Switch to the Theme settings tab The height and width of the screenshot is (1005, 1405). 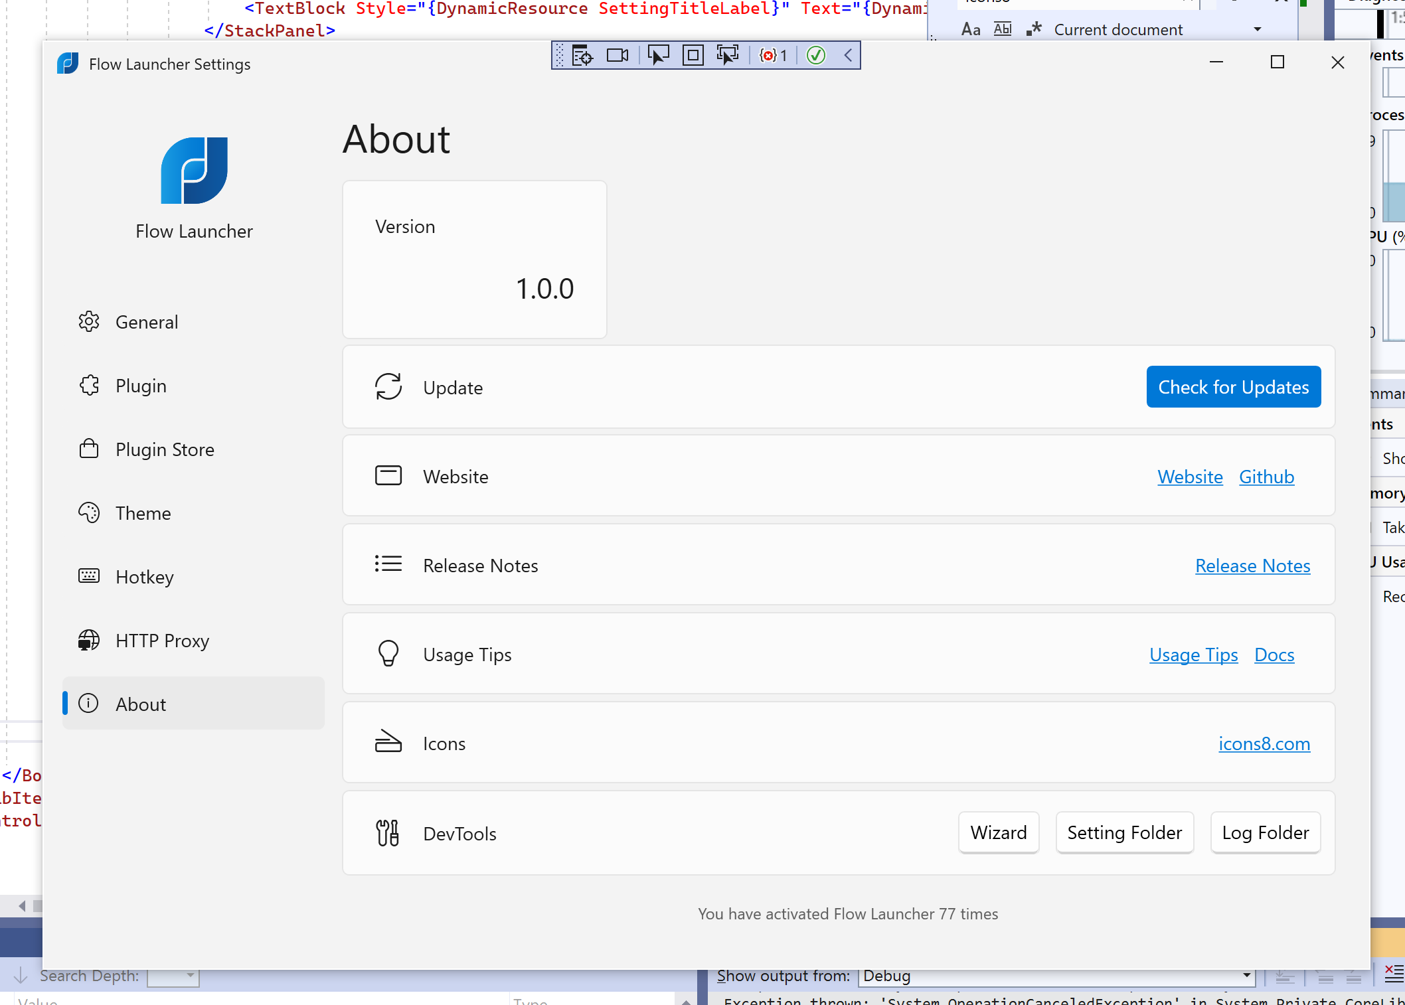tap(143, 513)
